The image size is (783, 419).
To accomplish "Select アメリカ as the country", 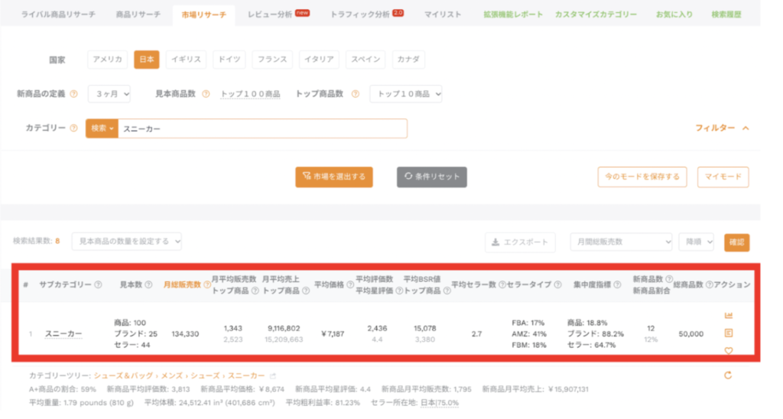I will coord(107,60).
